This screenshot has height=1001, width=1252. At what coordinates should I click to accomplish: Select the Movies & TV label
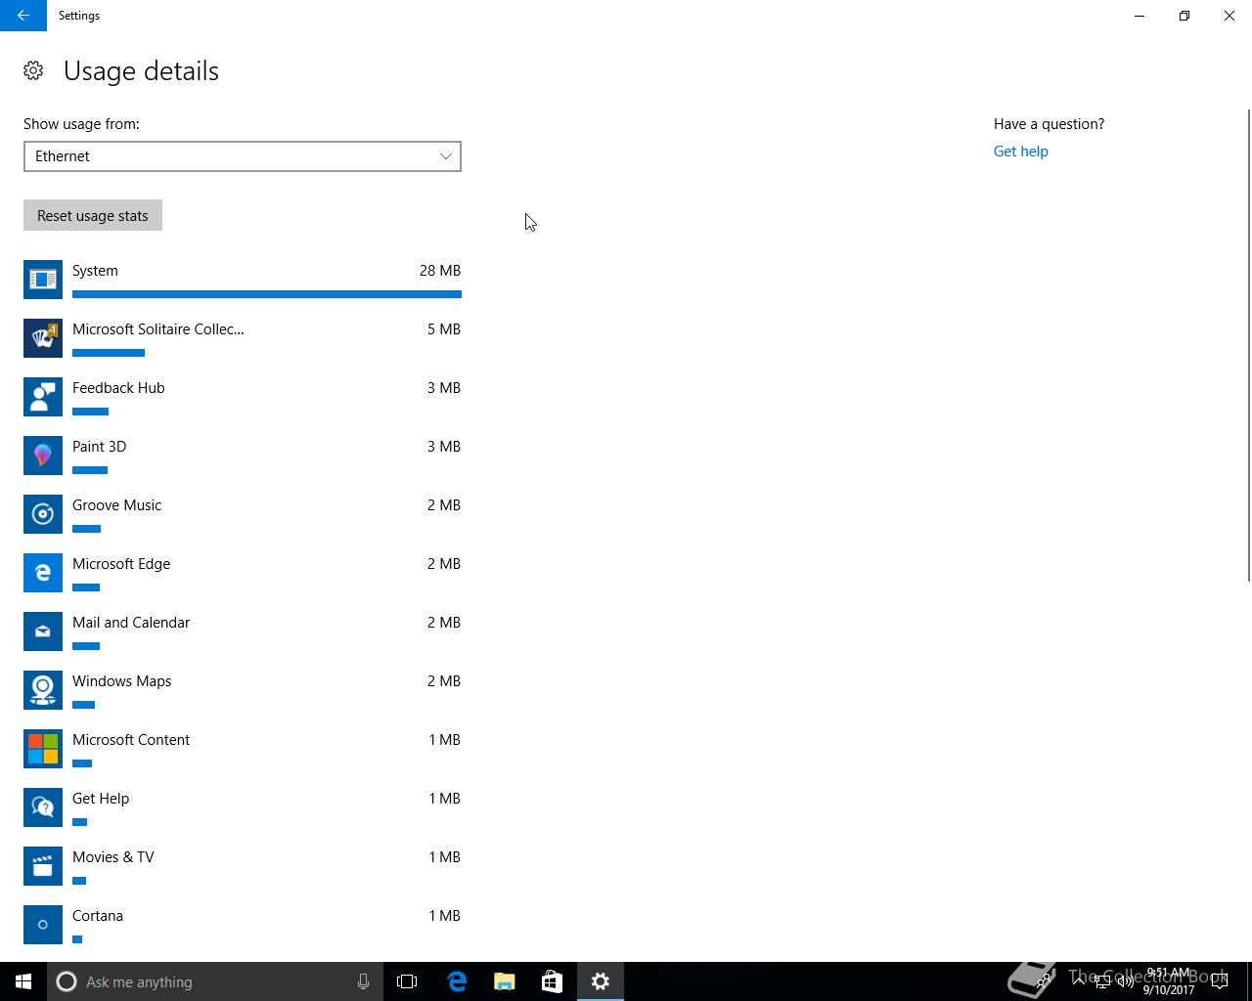point(112,857)
